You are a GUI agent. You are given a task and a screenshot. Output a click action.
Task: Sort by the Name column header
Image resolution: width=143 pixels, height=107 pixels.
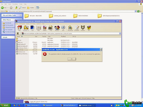coord(22,37)
